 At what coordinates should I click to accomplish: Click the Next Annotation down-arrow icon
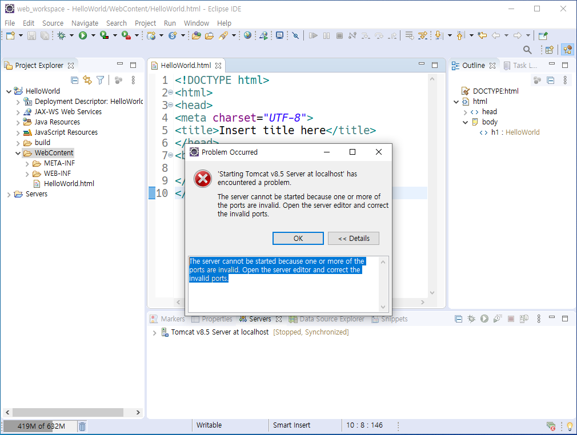coord(438,35)
